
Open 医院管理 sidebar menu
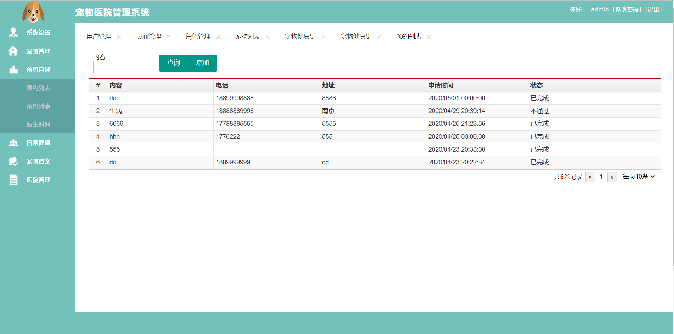pos(38,180)
